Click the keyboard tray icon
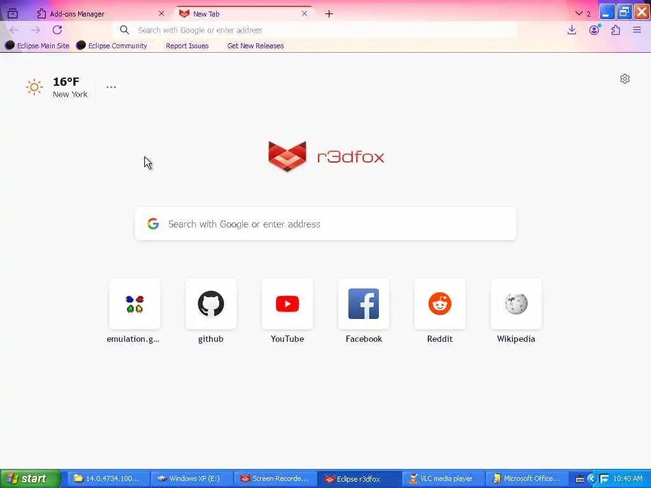This screenshot has width=651, height=488. click(580, 479)
